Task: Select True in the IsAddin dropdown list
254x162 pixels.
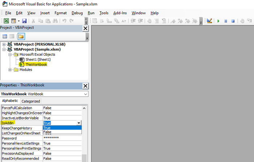Action: pyautogui.click(x=62, y=128)
